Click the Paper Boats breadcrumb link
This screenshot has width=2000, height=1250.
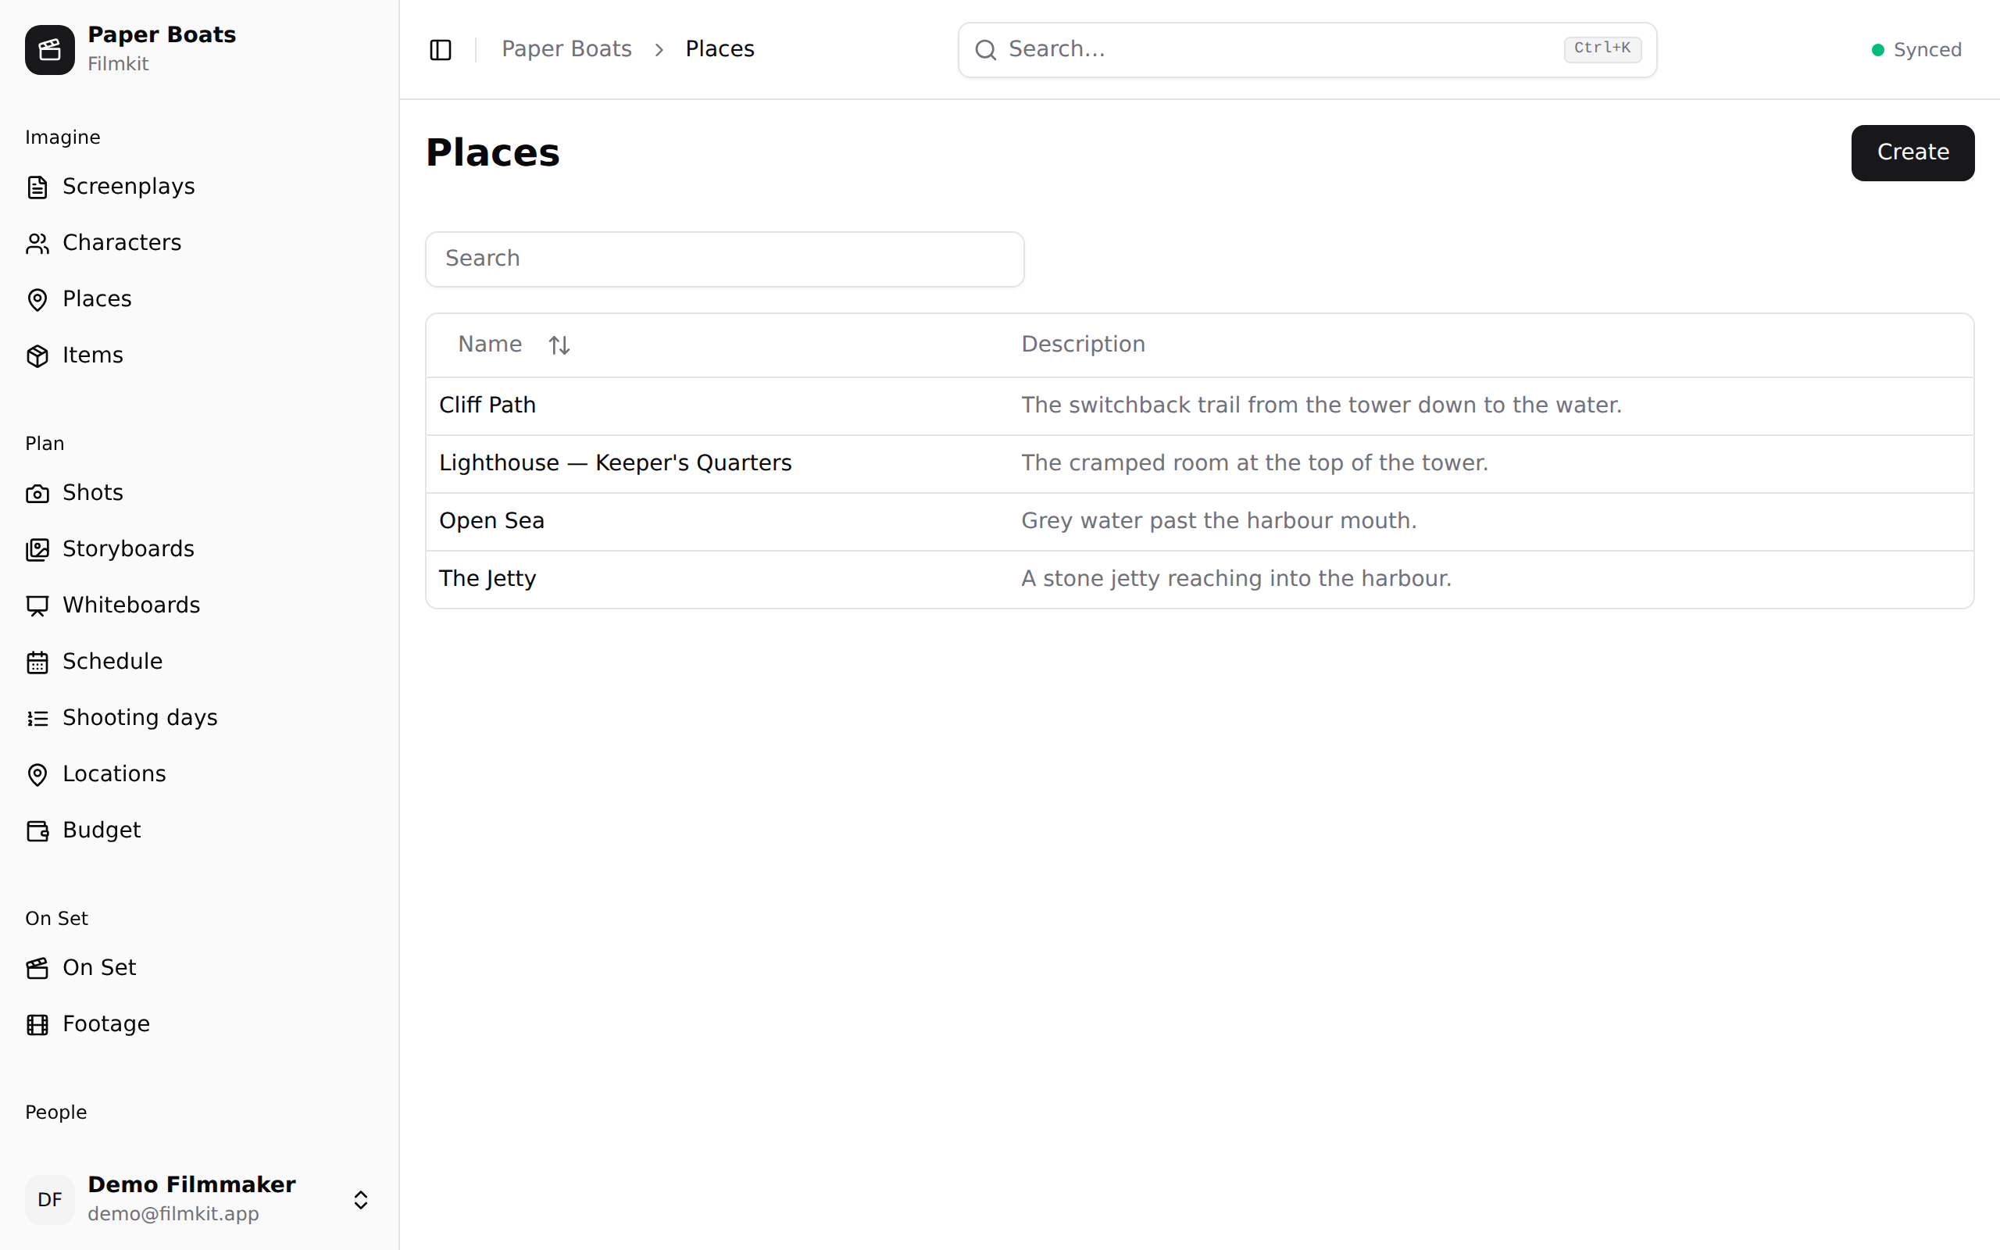pyautogui.click(x=566, y=49)
